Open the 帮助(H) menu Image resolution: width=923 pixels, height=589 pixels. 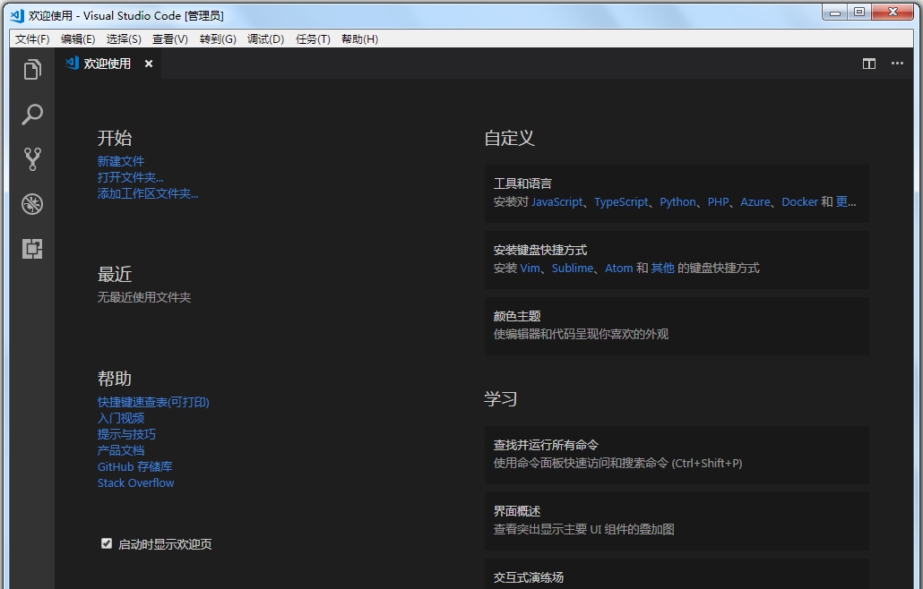(x=359, y=38)
